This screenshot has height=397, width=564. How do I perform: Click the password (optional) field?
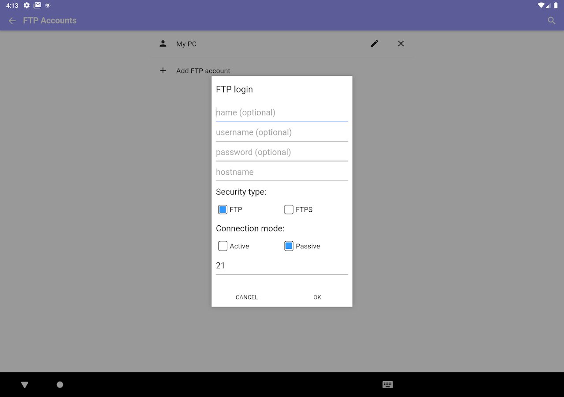[282, 152]
